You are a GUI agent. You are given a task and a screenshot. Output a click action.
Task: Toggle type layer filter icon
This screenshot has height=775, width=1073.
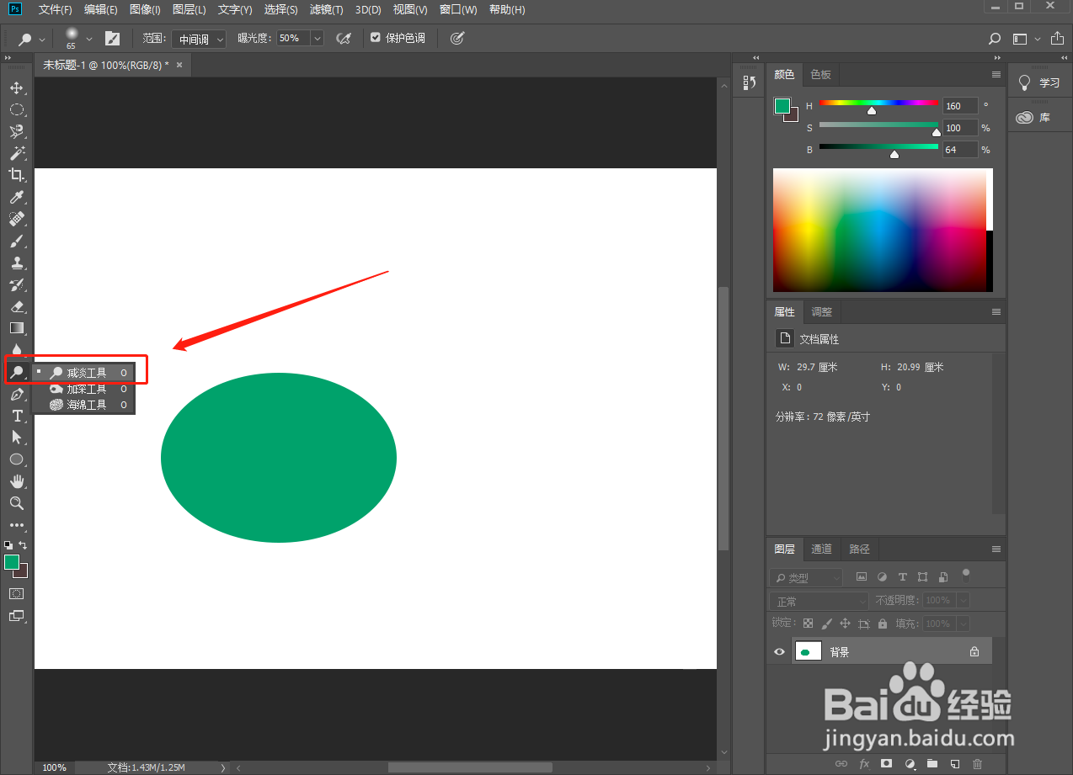[x=902, y=577]
